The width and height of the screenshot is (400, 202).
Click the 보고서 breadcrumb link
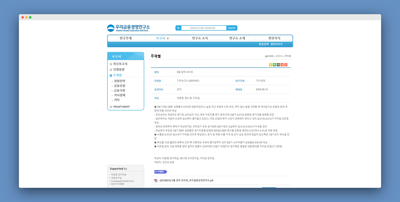(x=279, y=56)
